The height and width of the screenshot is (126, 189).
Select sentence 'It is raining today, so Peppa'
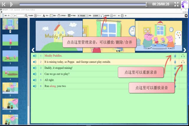pos(59,62)
